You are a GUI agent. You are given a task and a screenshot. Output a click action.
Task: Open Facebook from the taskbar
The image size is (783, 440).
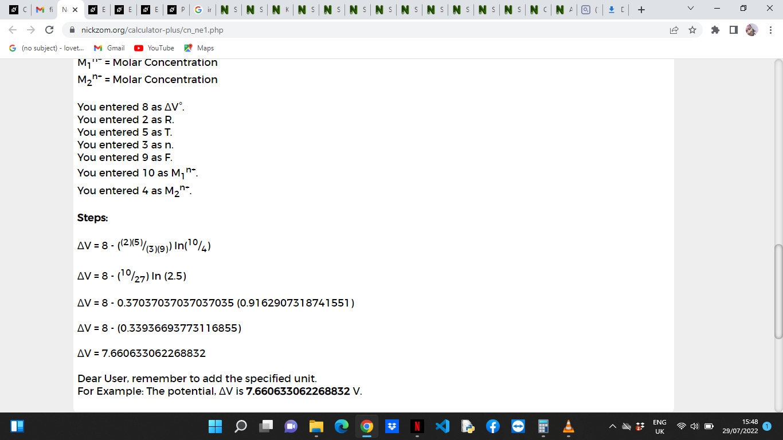(493, 426)
